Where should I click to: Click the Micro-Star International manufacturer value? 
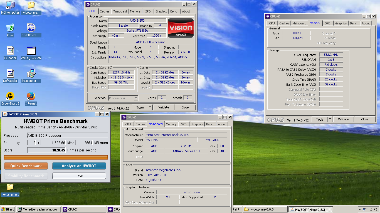tap(186, 135)
